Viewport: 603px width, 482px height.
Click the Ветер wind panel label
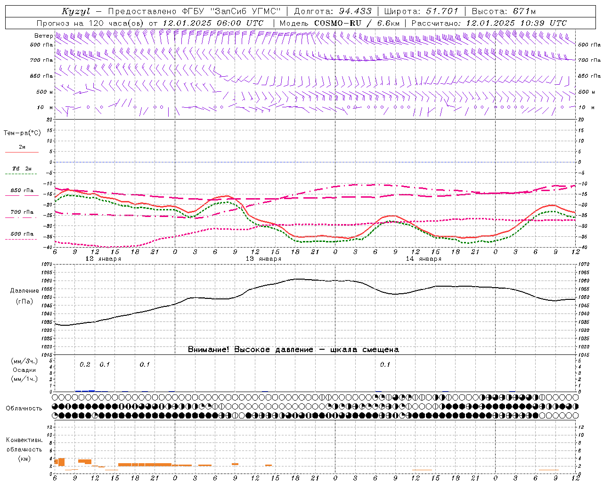[43, 36]
